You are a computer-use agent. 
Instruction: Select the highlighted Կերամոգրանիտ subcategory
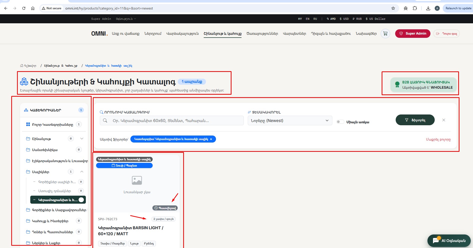coord(58,200)
